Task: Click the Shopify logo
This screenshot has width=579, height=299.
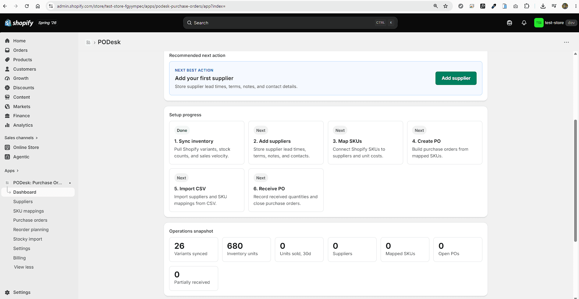Action: tap(19, 23)
